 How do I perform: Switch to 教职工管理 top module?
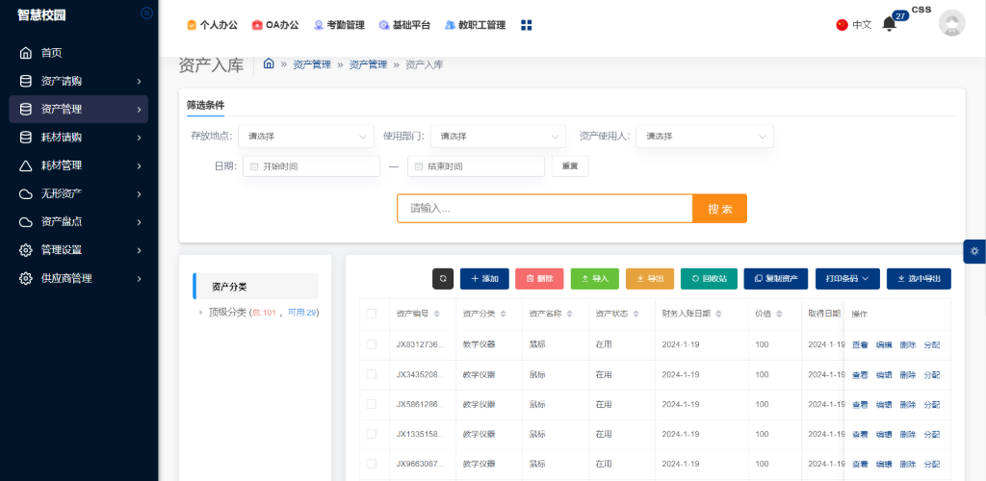475,25
